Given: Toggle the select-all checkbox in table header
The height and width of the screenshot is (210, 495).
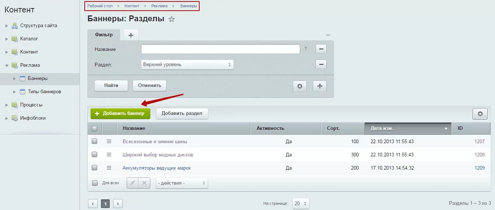Looking at the screenshot, I should click(x=95, y=128).
